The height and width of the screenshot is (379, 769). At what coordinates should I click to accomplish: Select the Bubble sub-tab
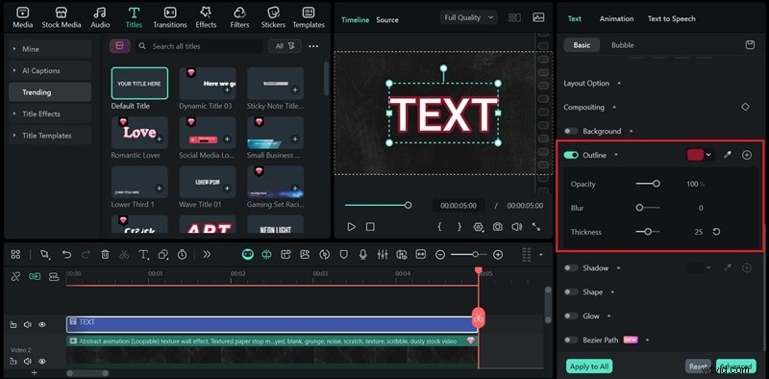point(622,45)
